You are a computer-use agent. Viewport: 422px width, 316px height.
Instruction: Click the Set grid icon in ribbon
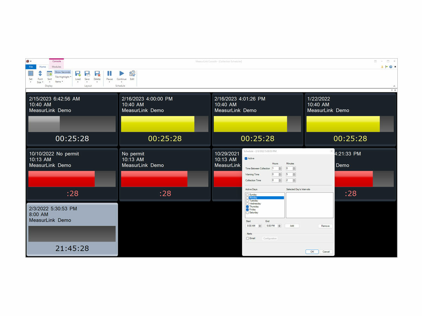(31, 73)
